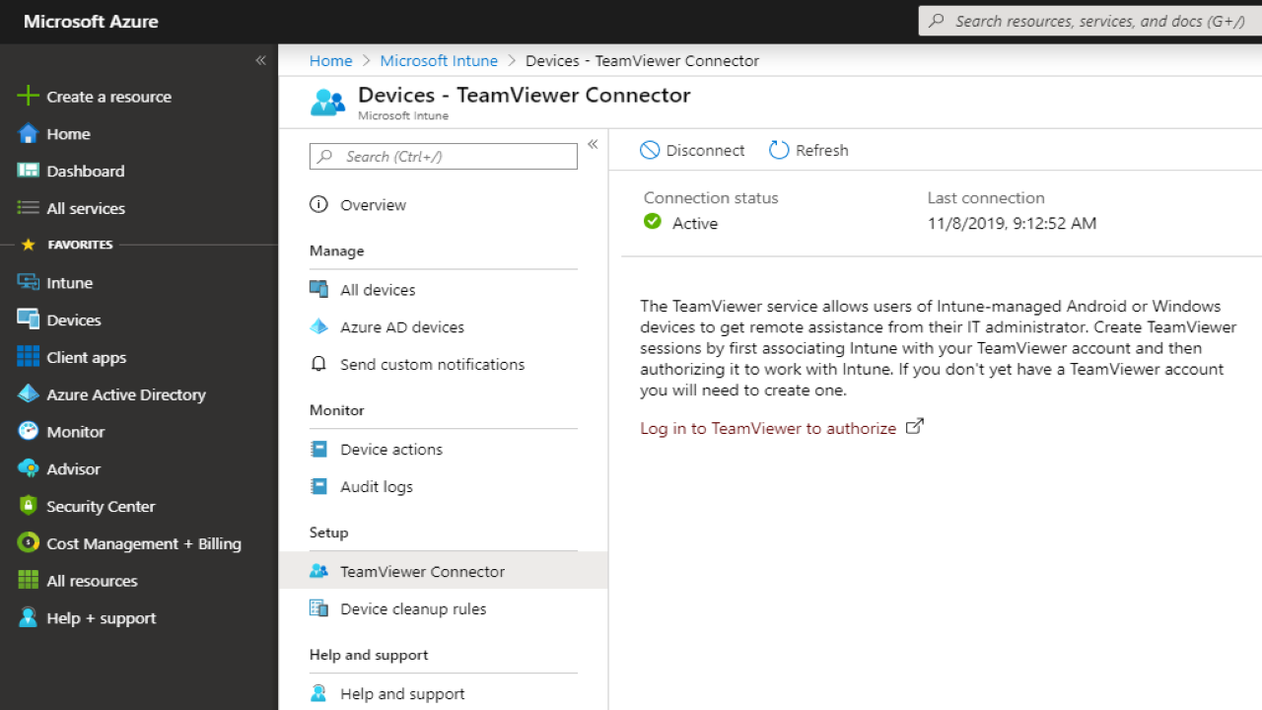Click the Disconnect prohibition icon
Image resolution: width=1262 pixels, height=710 pixels.
click(x=650, y=150)
